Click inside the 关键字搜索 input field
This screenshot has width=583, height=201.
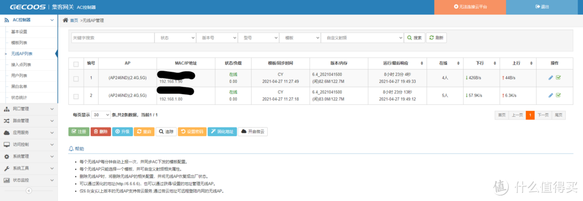pyautogui.click(x=113, y=38)
